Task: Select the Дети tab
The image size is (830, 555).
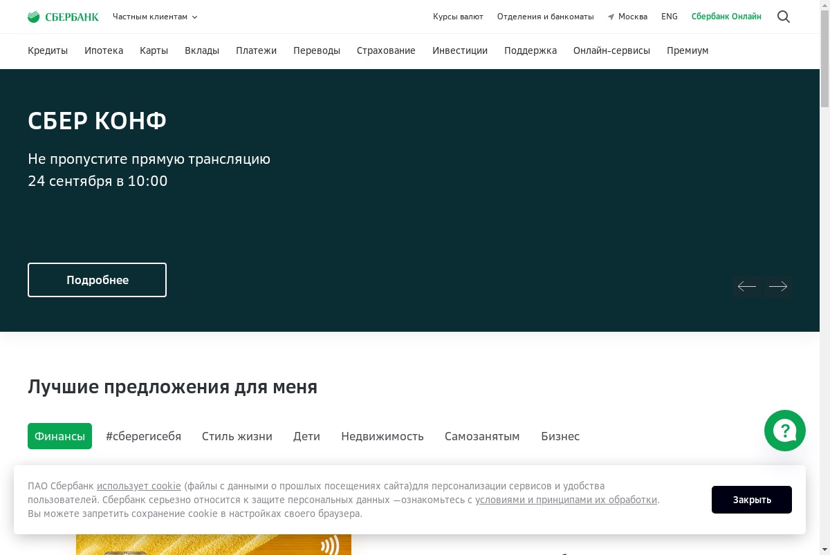Action: pos(306,436)
